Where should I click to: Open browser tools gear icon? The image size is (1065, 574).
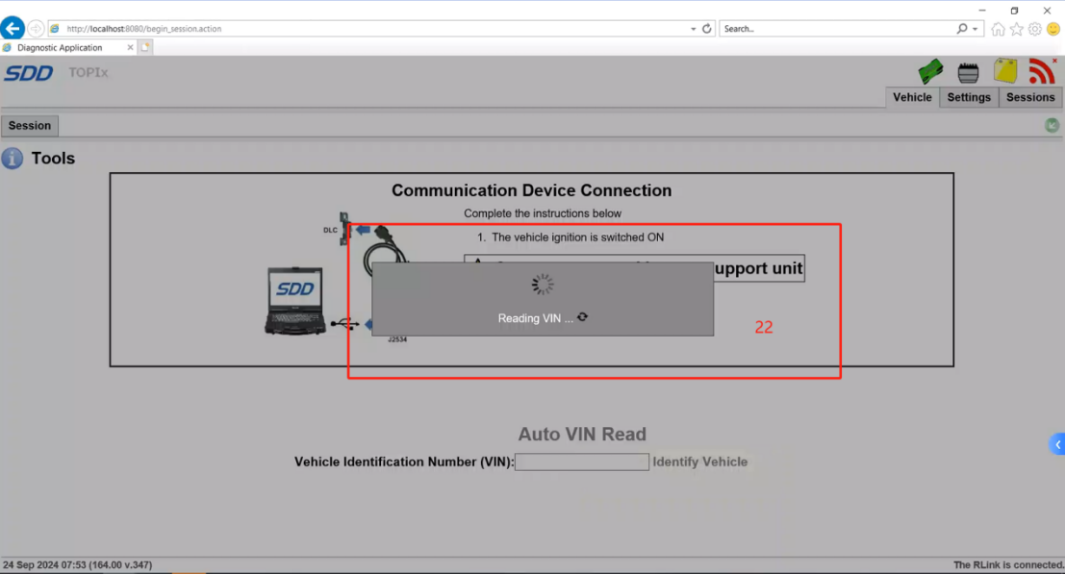(x=1034, y=29)
